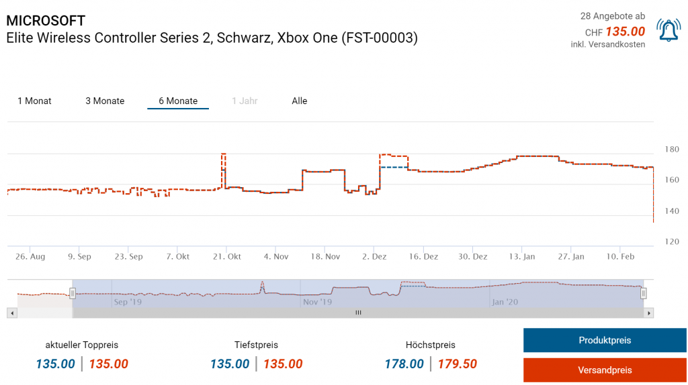Switch to the 3 Monate range

click(x=105, y=101)
